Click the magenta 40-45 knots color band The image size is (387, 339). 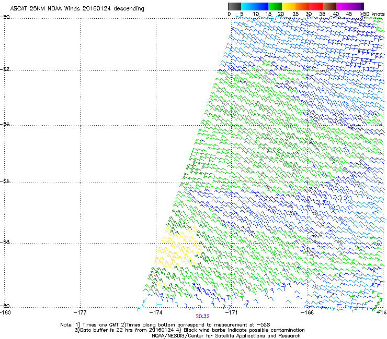[x=343, y=6]
